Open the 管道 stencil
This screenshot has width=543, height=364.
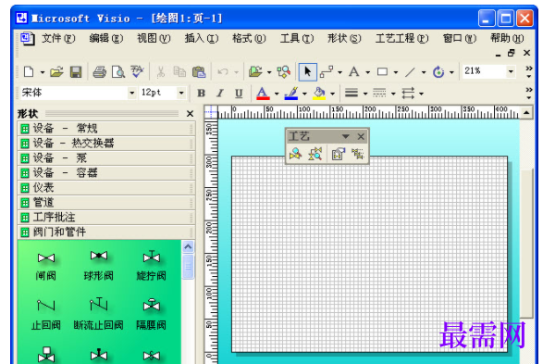point(106,203)
